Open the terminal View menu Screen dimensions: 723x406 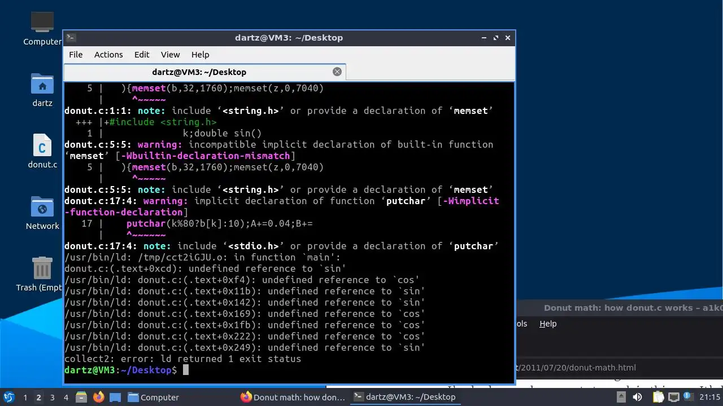170,55
